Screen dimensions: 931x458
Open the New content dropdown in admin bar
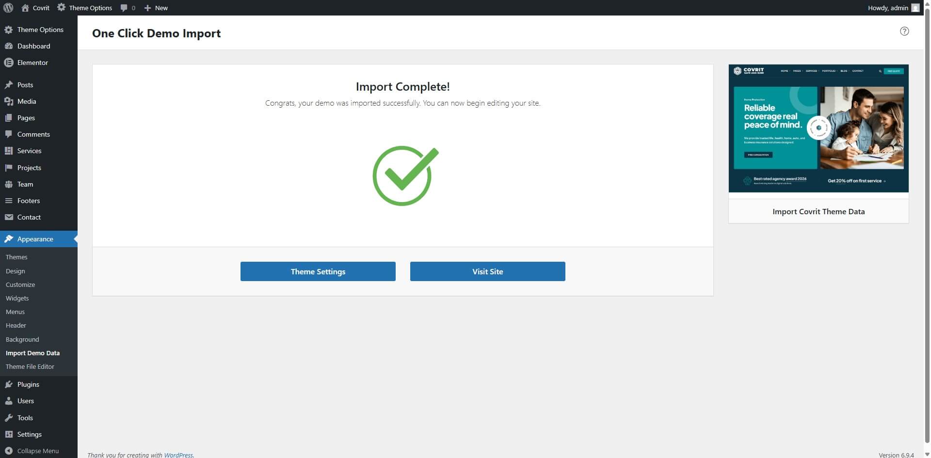[x=156, y=8]
